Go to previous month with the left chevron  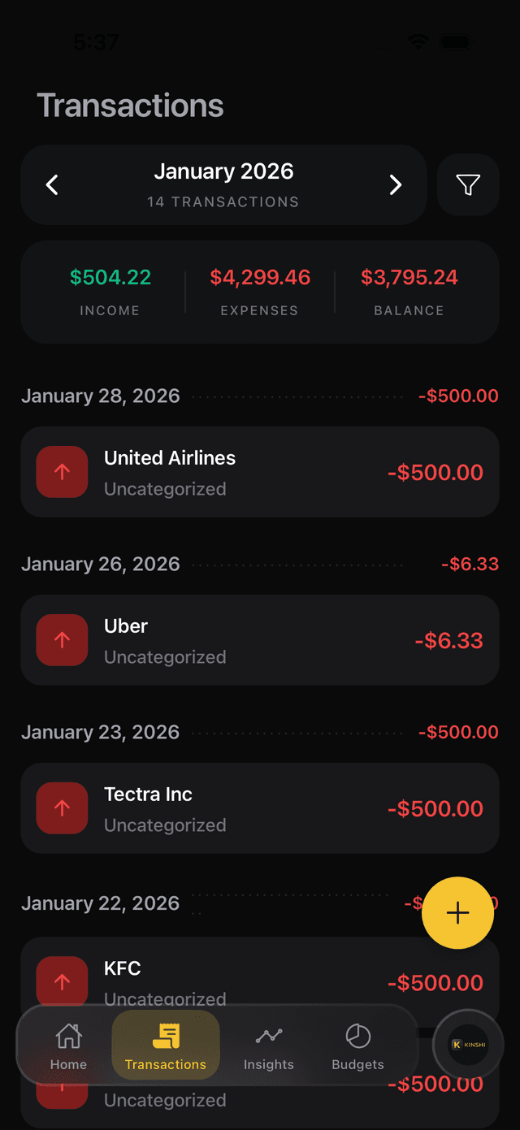[51, 184]
